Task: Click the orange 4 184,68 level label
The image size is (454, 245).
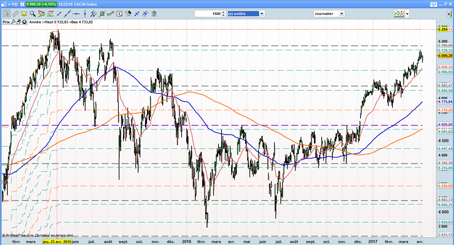Action: coord(445,186)
